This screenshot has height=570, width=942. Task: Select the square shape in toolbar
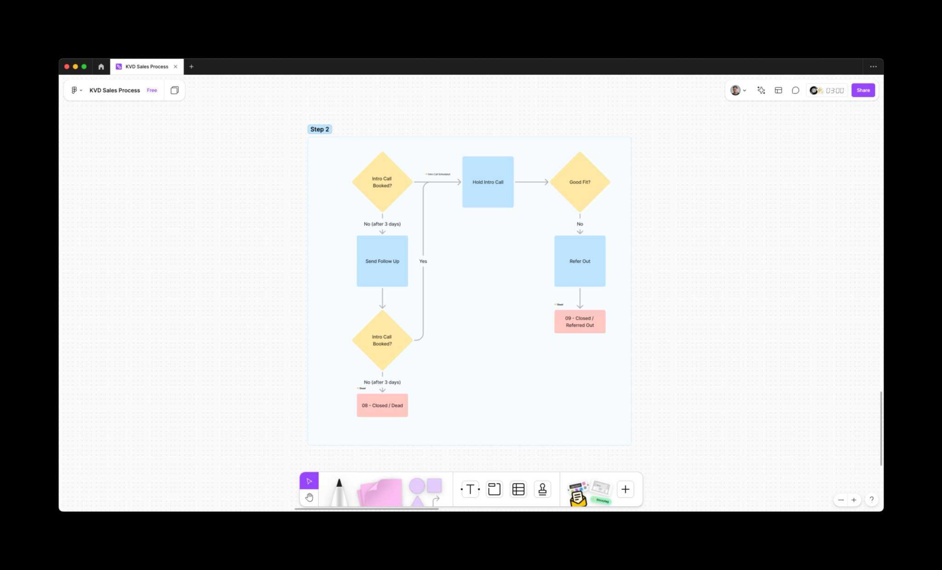tap(434, 485)
